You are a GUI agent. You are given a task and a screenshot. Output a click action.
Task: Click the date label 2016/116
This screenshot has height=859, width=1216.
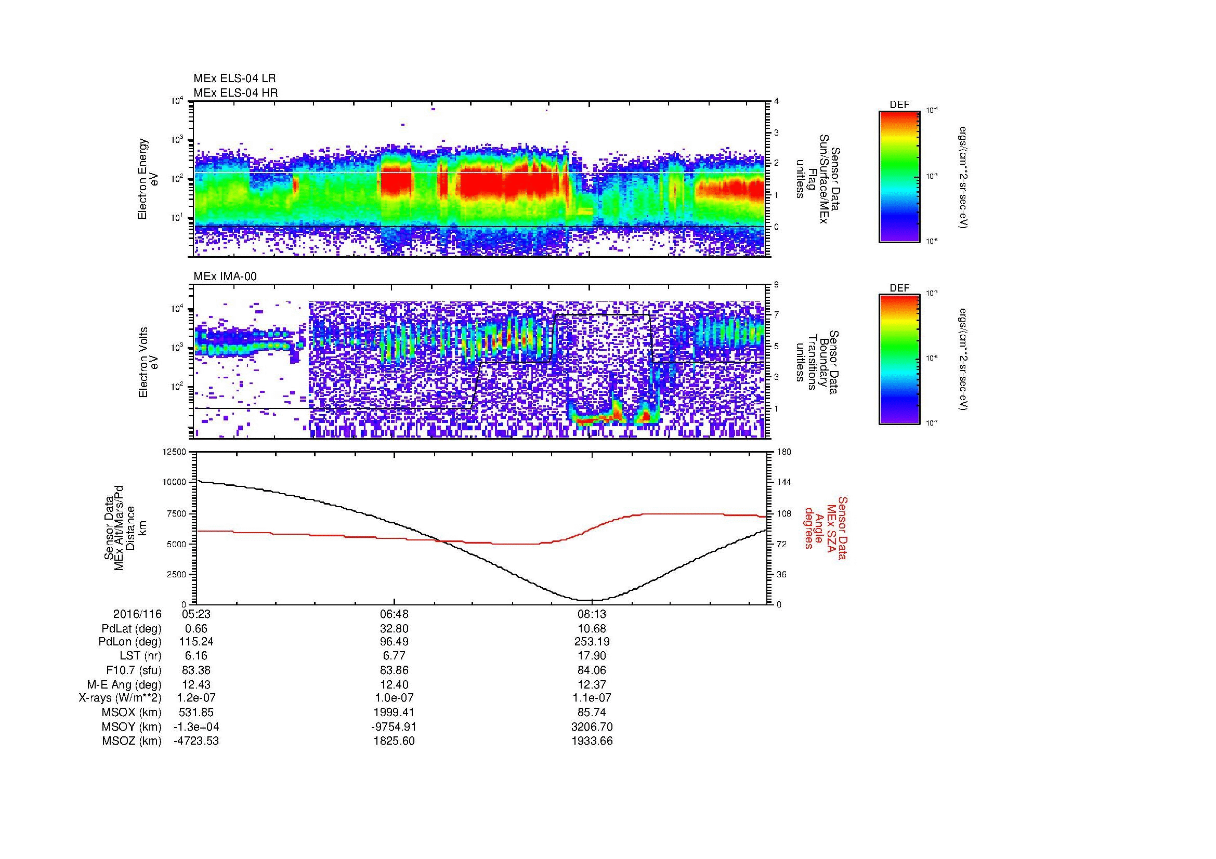137,614
